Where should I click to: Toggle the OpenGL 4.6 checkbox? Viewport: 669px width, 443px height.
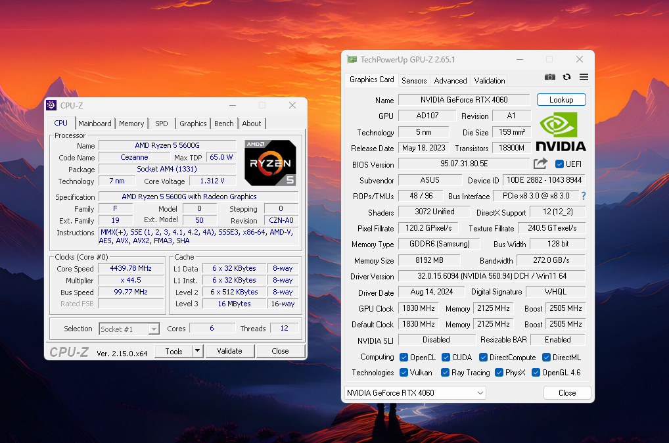coord(536,373)
